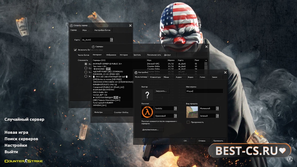The width and height of the screenshot is (297, 167).
Task: Switch to the Клавиатура settings tab
Action: pyautogui.click(x=155, y=77)
